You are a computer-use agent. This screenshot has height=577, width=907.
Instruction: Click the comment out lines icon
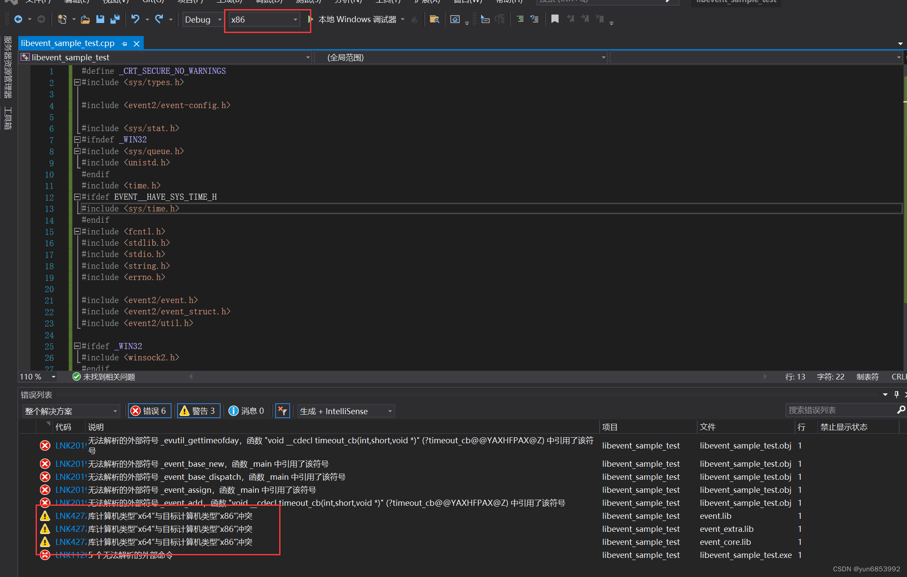click(x=520, y=19)
